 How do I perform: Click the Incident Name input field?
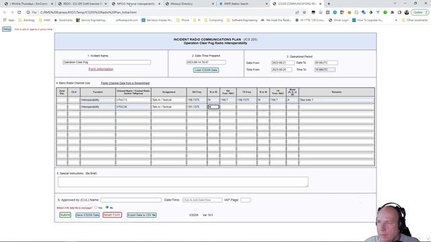point(106,63)
